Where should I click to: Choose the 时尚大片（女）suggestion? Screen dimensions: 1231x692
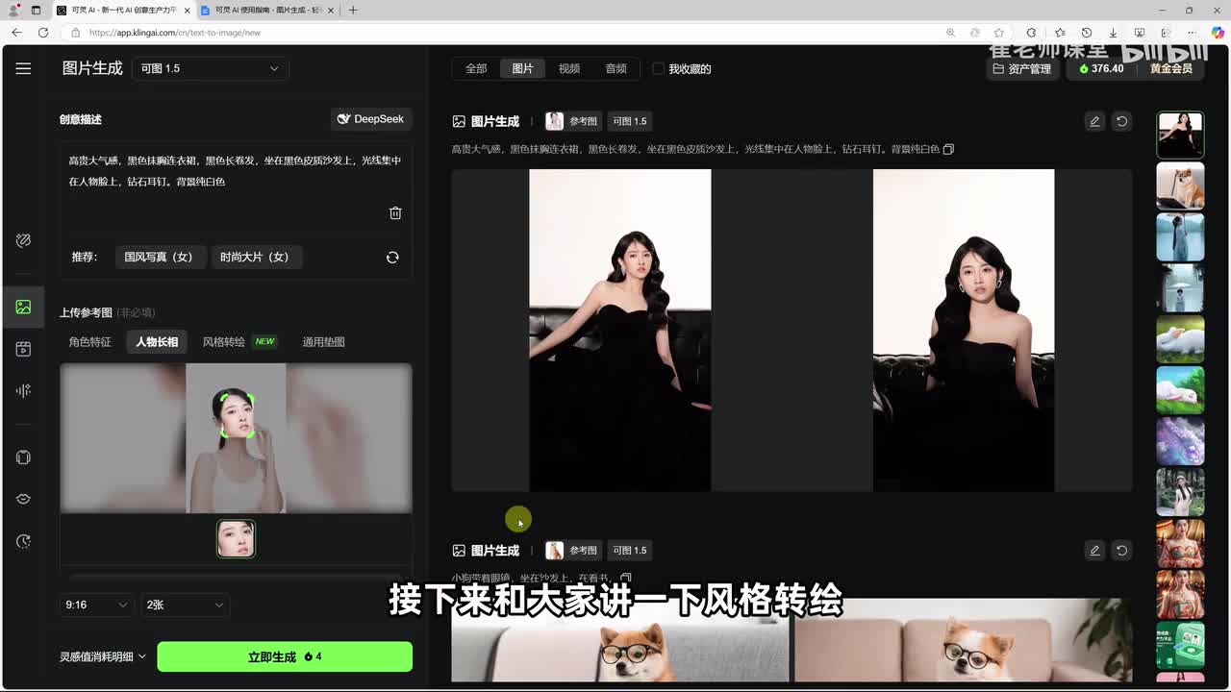[x=255, y=257]
